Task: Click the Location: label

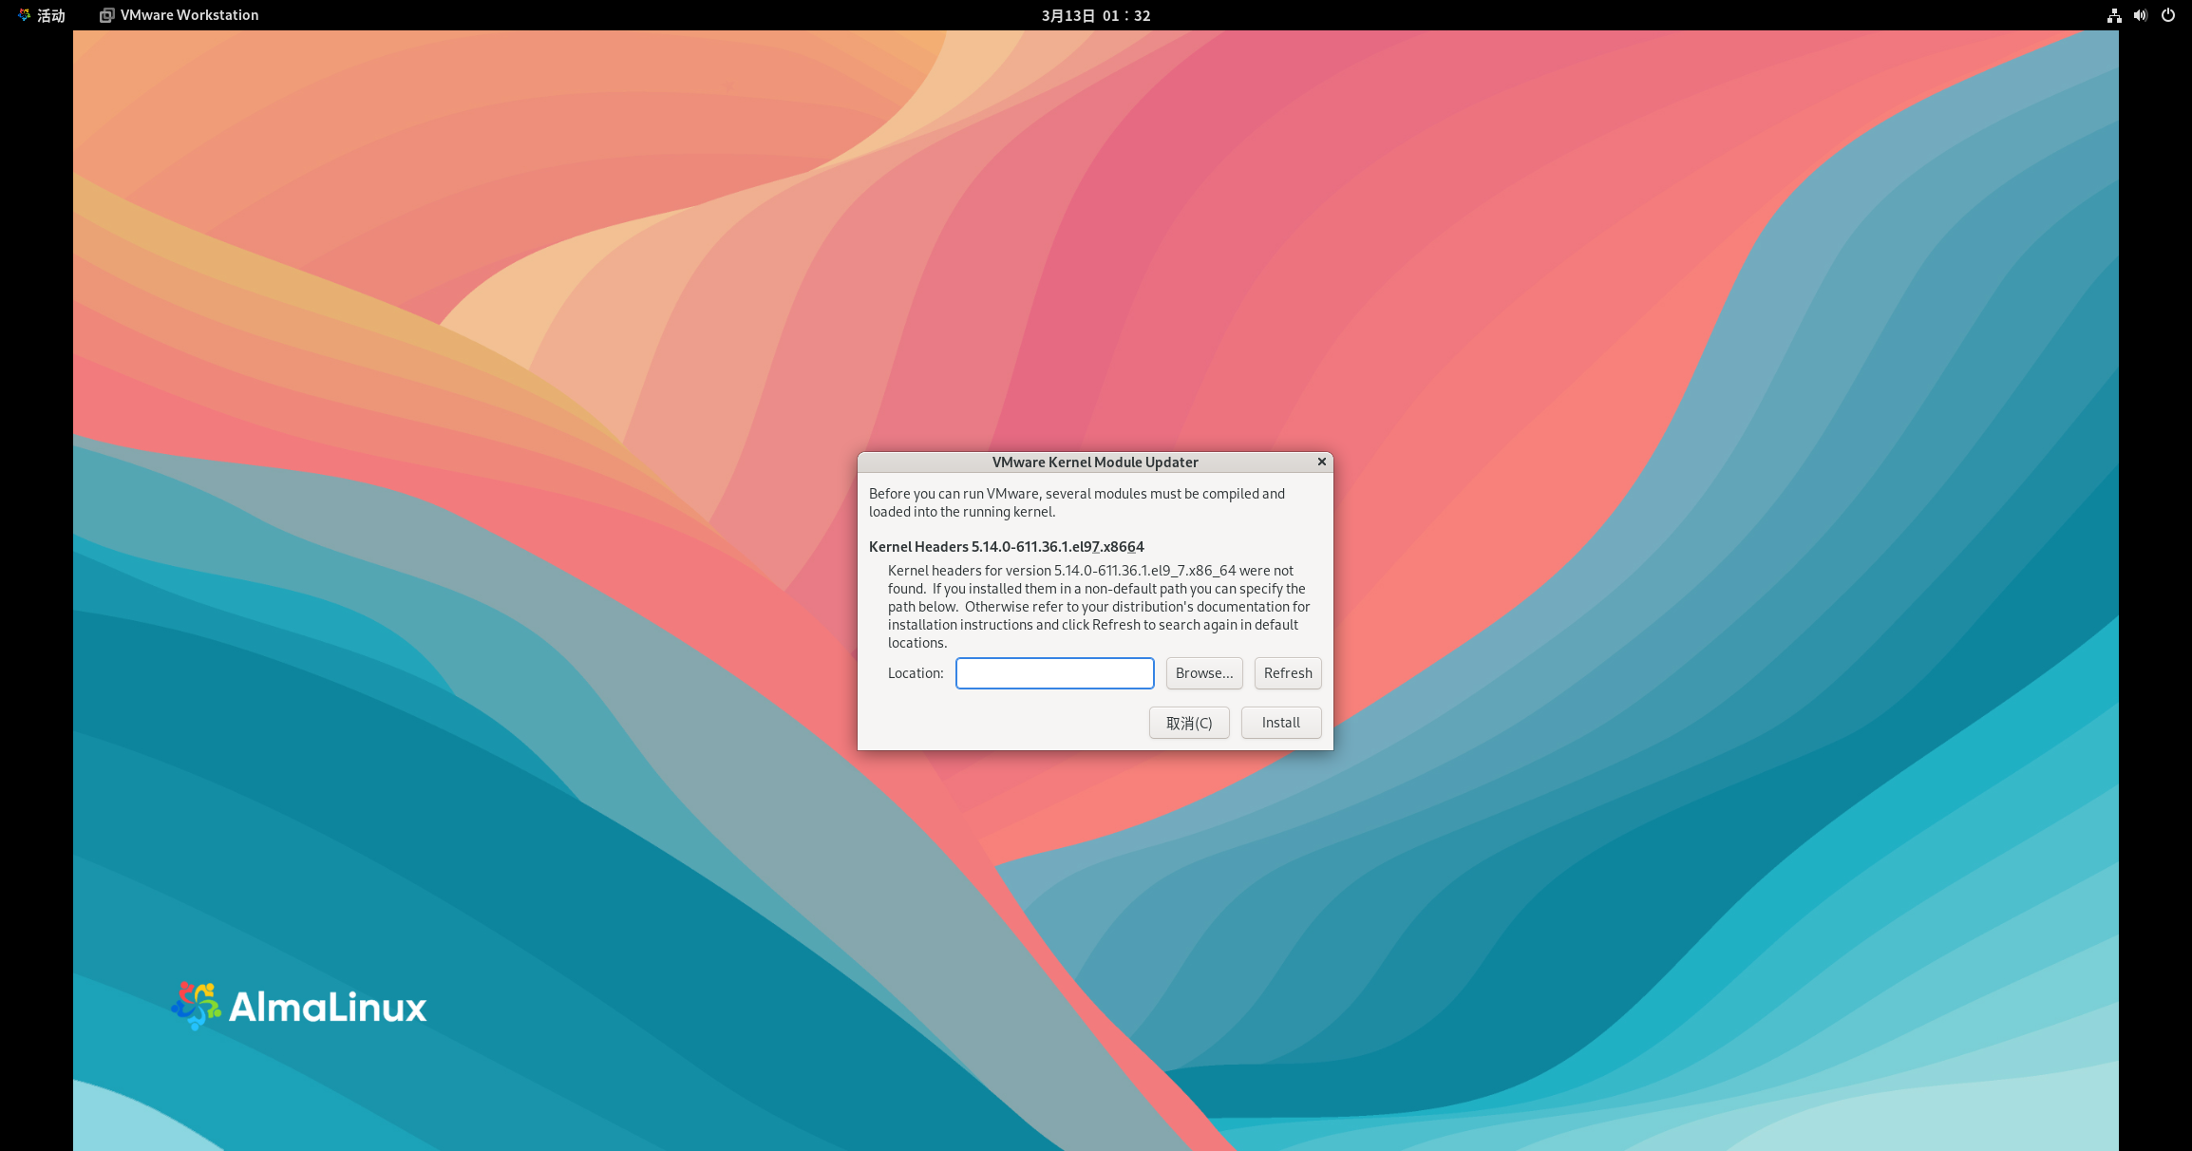Action: click(x=916, y=673)
